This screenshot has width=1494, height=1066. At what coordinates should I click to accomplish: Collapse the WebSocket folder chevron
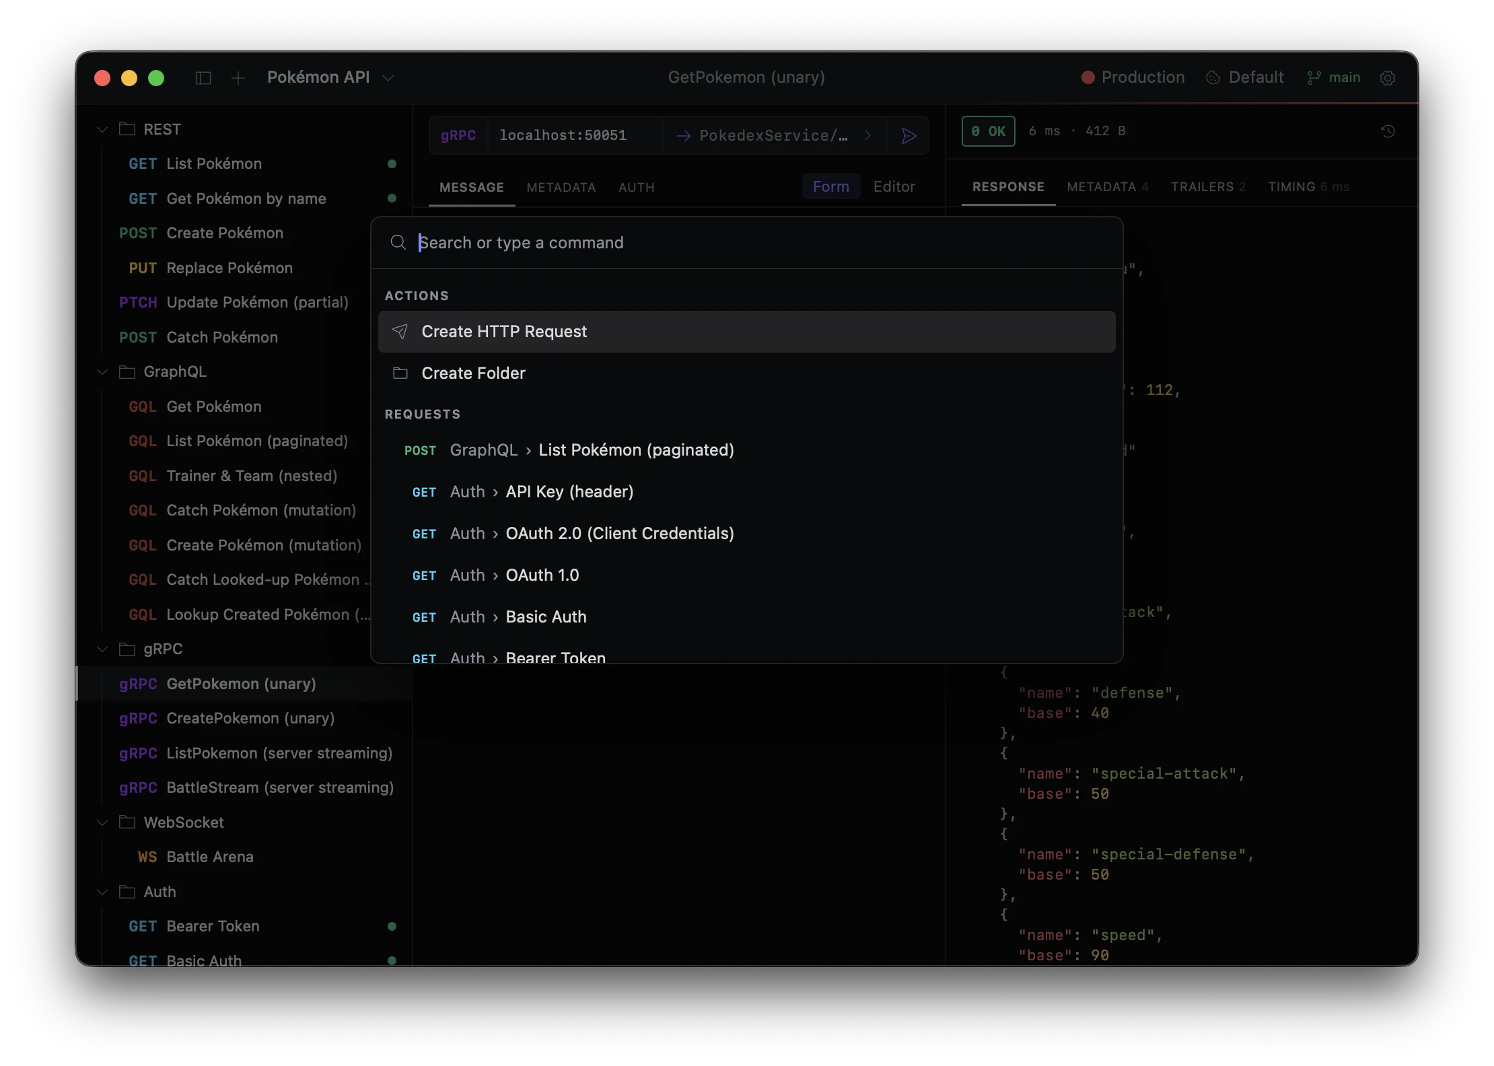(x=102, y=822)
